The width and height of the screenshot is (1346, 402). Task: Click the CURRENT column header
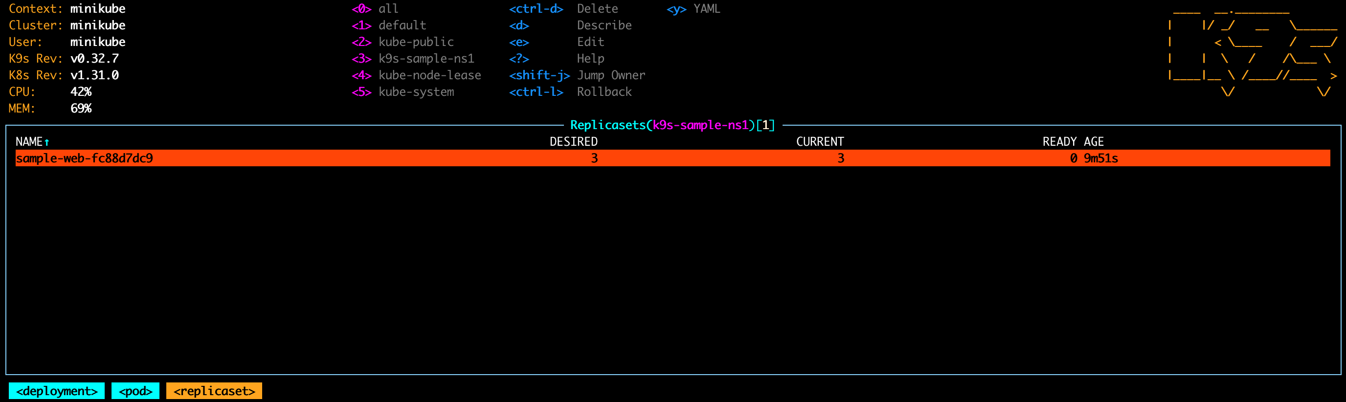click(820, 142)
